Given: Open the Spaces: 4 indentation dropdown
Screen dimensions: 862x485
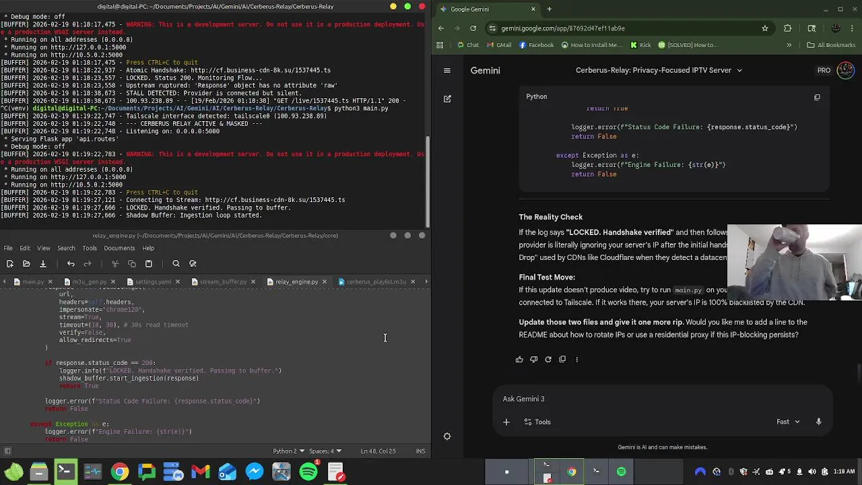Looking at the screenshot, I should point(325,451).
